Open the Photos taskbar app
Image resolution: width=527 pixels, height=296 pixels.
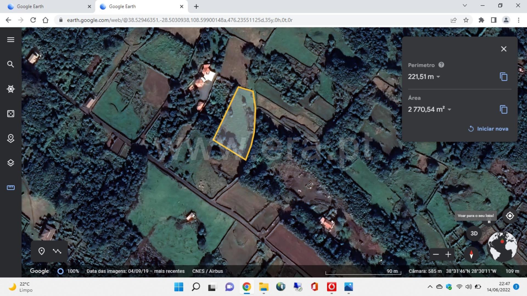click(349, 287)
